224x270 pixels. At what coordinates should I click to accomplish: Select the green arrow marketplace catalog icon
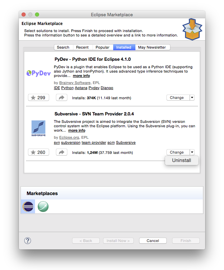coord(43,206)
